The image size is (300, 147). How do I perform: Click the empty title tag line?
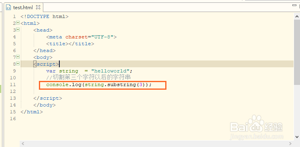pyautogui.click(x=70, y=44)
